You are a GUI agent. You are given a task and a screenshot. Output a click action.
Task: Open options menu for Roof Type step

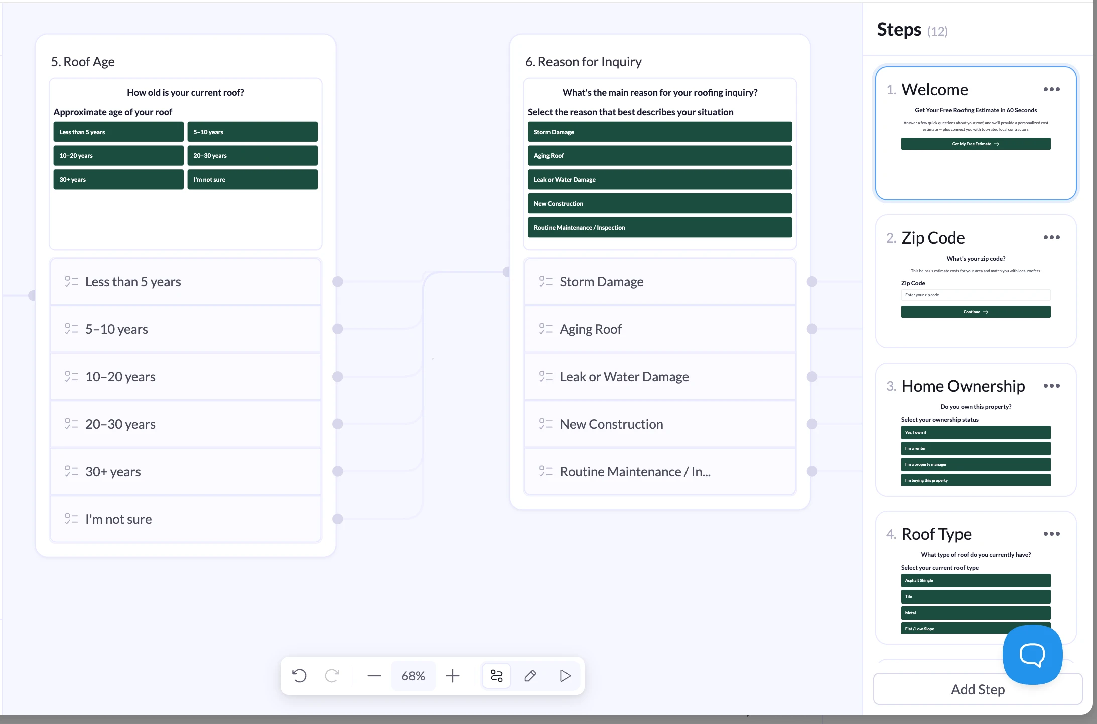pyautogui.click(x=1052, y=534)
